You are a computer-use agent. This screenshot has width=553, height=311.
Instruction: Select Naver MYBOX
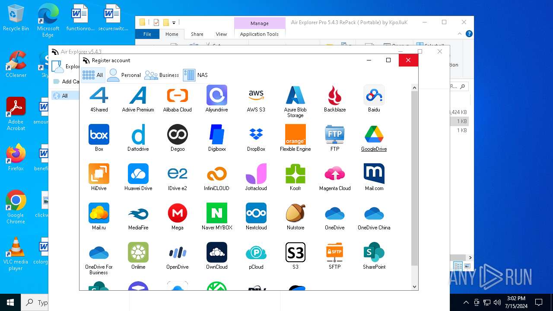tap(217, 217)
